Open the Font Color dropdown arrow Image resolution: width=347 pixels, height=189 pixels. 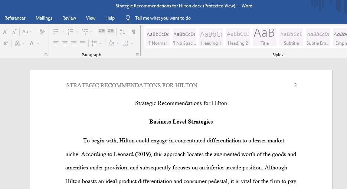point(38,43)
